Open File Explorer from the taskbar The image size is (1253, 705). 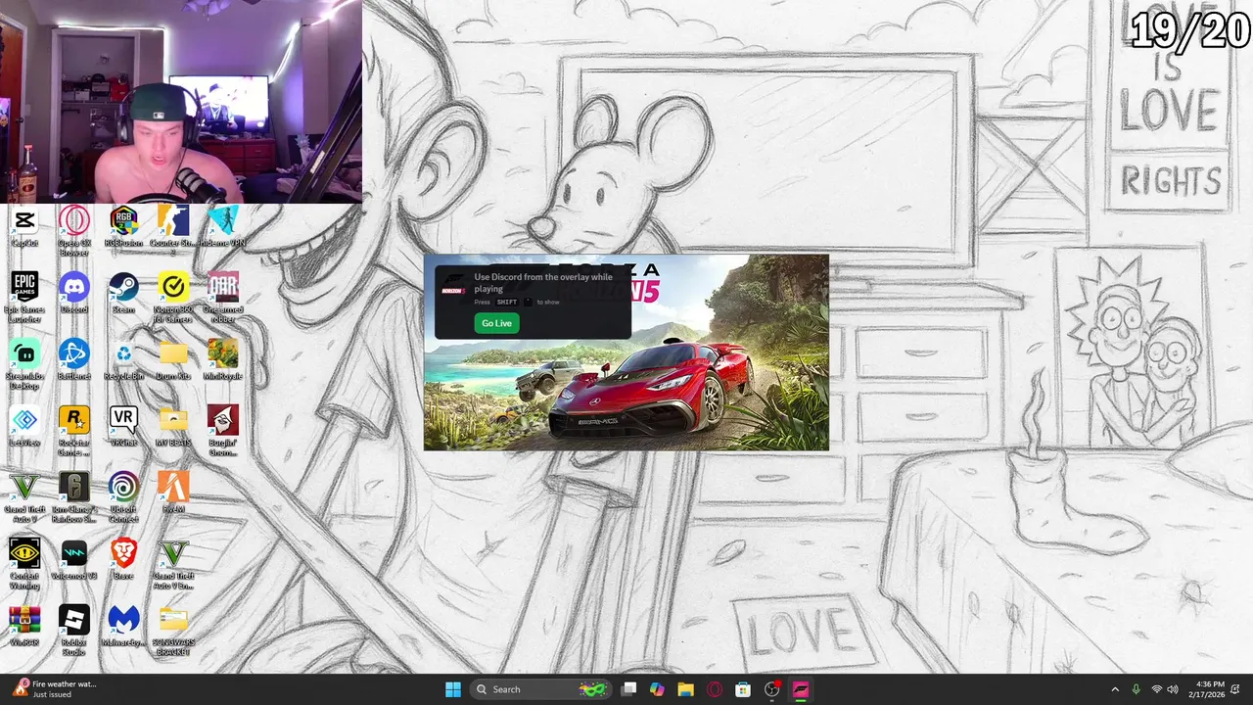click(x=685, y=689)
